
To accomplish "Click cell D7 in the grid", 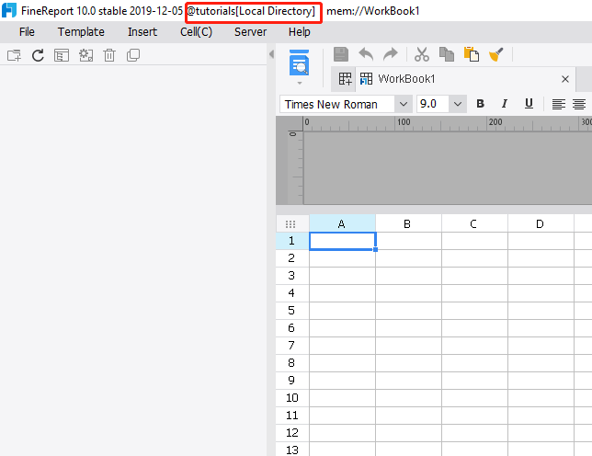I will point(541,346).
